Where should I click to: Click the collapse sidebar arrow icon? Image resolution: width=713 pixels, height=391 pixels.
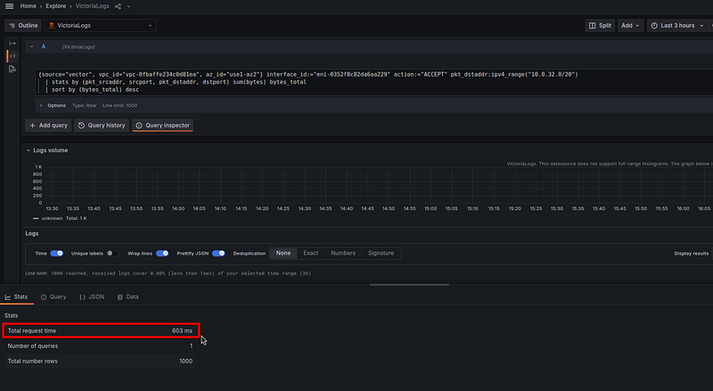tap(12, 43)
